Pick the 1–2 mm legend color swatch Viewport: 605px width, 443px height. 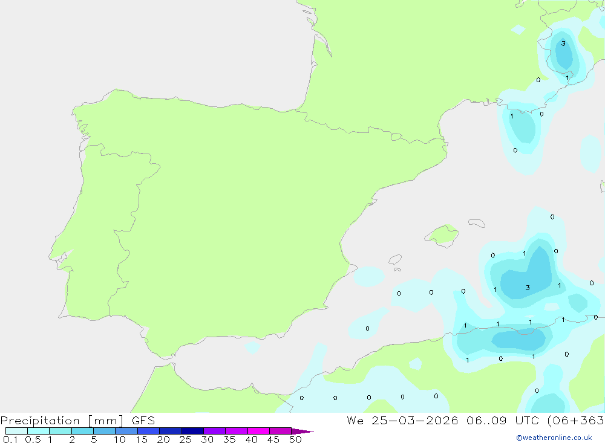pos(60,431)
